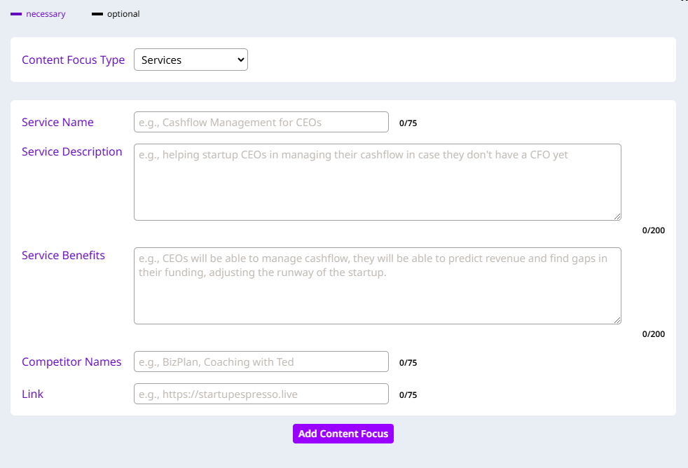Click the Link field label
Image resolution: width=688 pixels, height=468 pixels.
[32, 394]
